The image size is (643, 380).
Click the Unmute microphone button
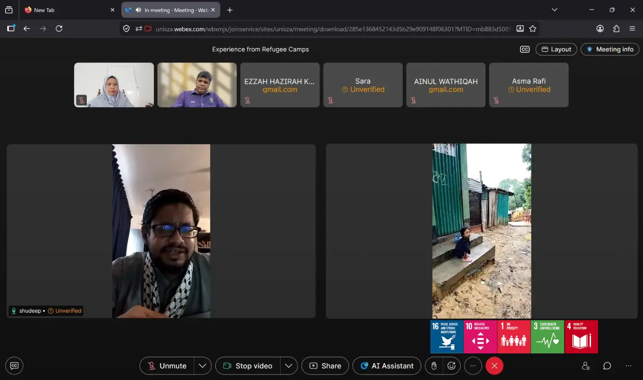click(x=167, y=366)
